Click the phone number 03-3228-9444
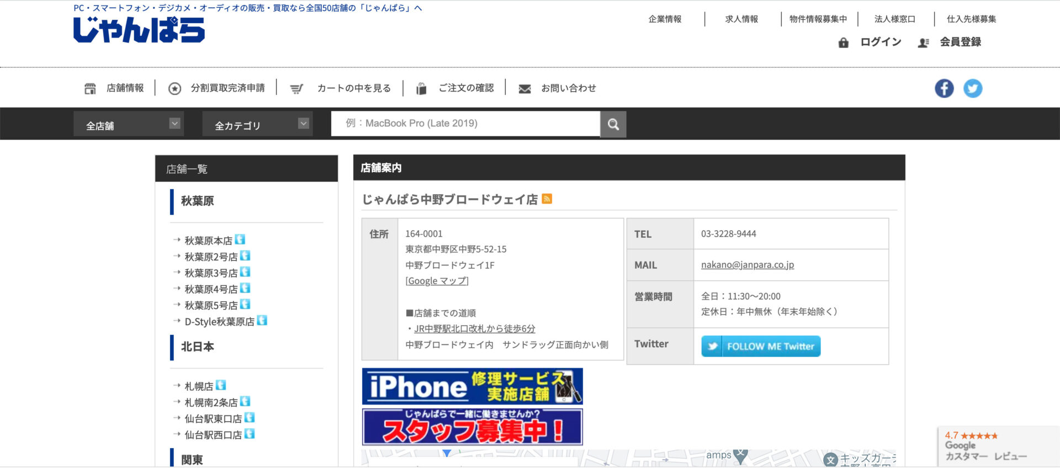Image resolution: width=1060 pixels, height=468 pixels. [x=728, y=234]
